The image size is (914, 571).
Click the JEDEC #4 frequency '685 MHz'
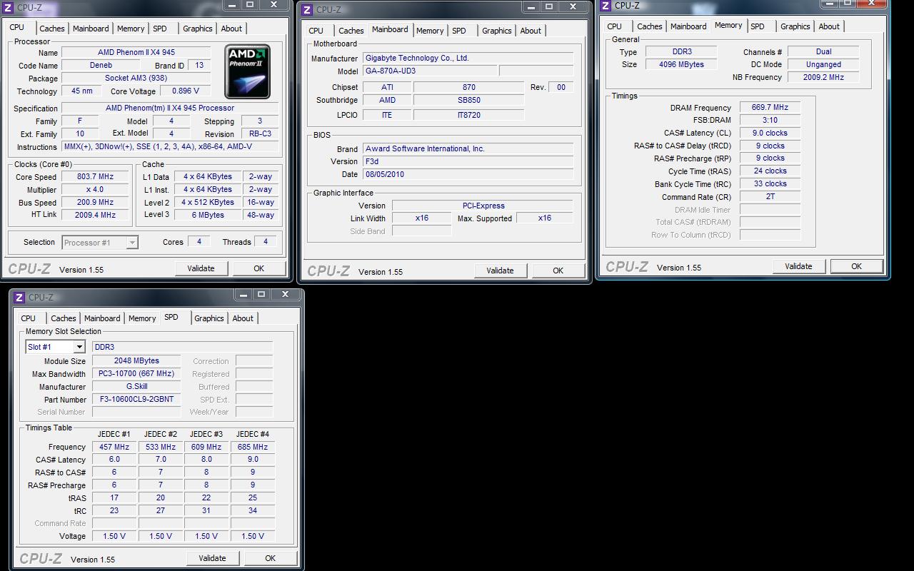pyautogui.click(x=253, y=448)
